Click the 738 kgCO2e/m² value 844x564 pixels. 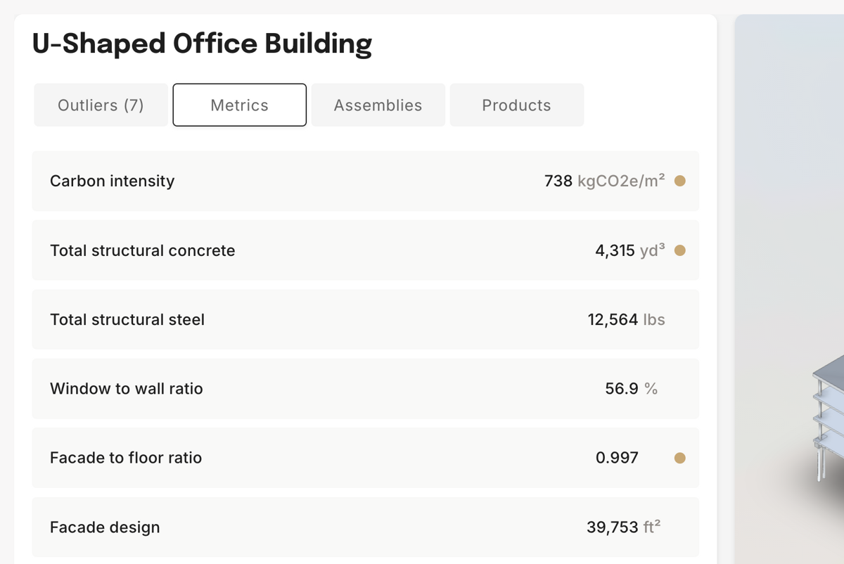tap(604, 181)
